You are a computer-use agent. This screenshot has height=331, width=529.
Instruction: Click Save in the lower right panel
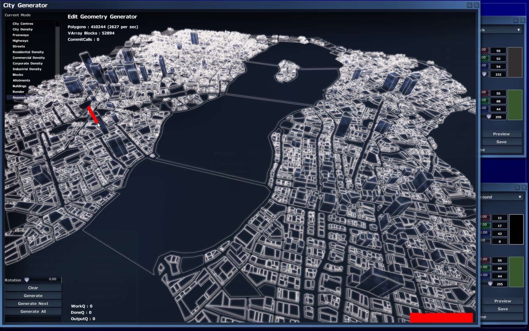coord(503,309)
